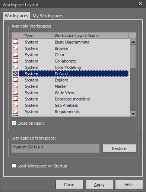The width and height of the screenshot is (146, 192).
Task: Pick the Core Modeling layout icon
Action: click(x=16, y=67)
